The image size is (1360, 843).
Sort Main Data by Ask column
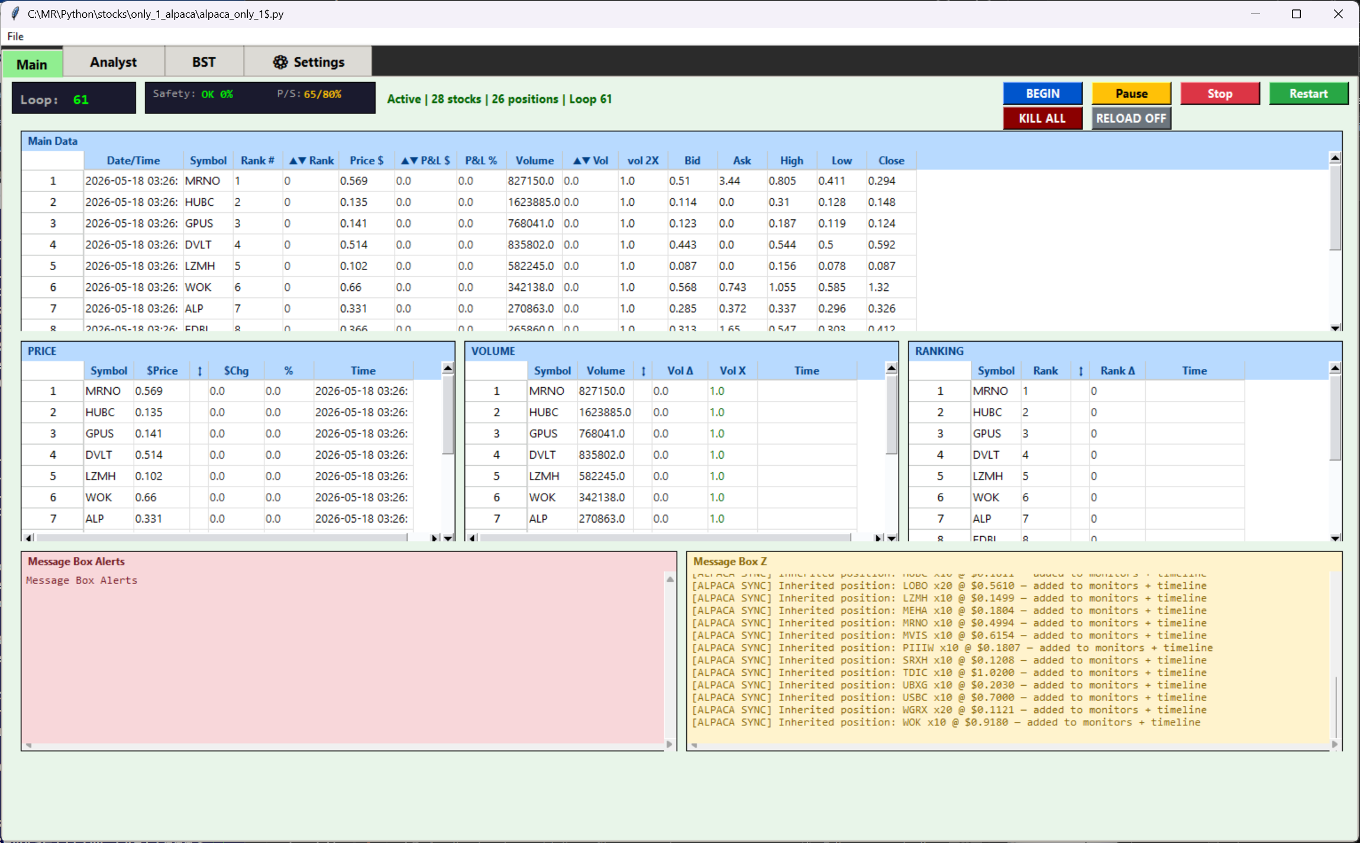[x=742, y=160]
